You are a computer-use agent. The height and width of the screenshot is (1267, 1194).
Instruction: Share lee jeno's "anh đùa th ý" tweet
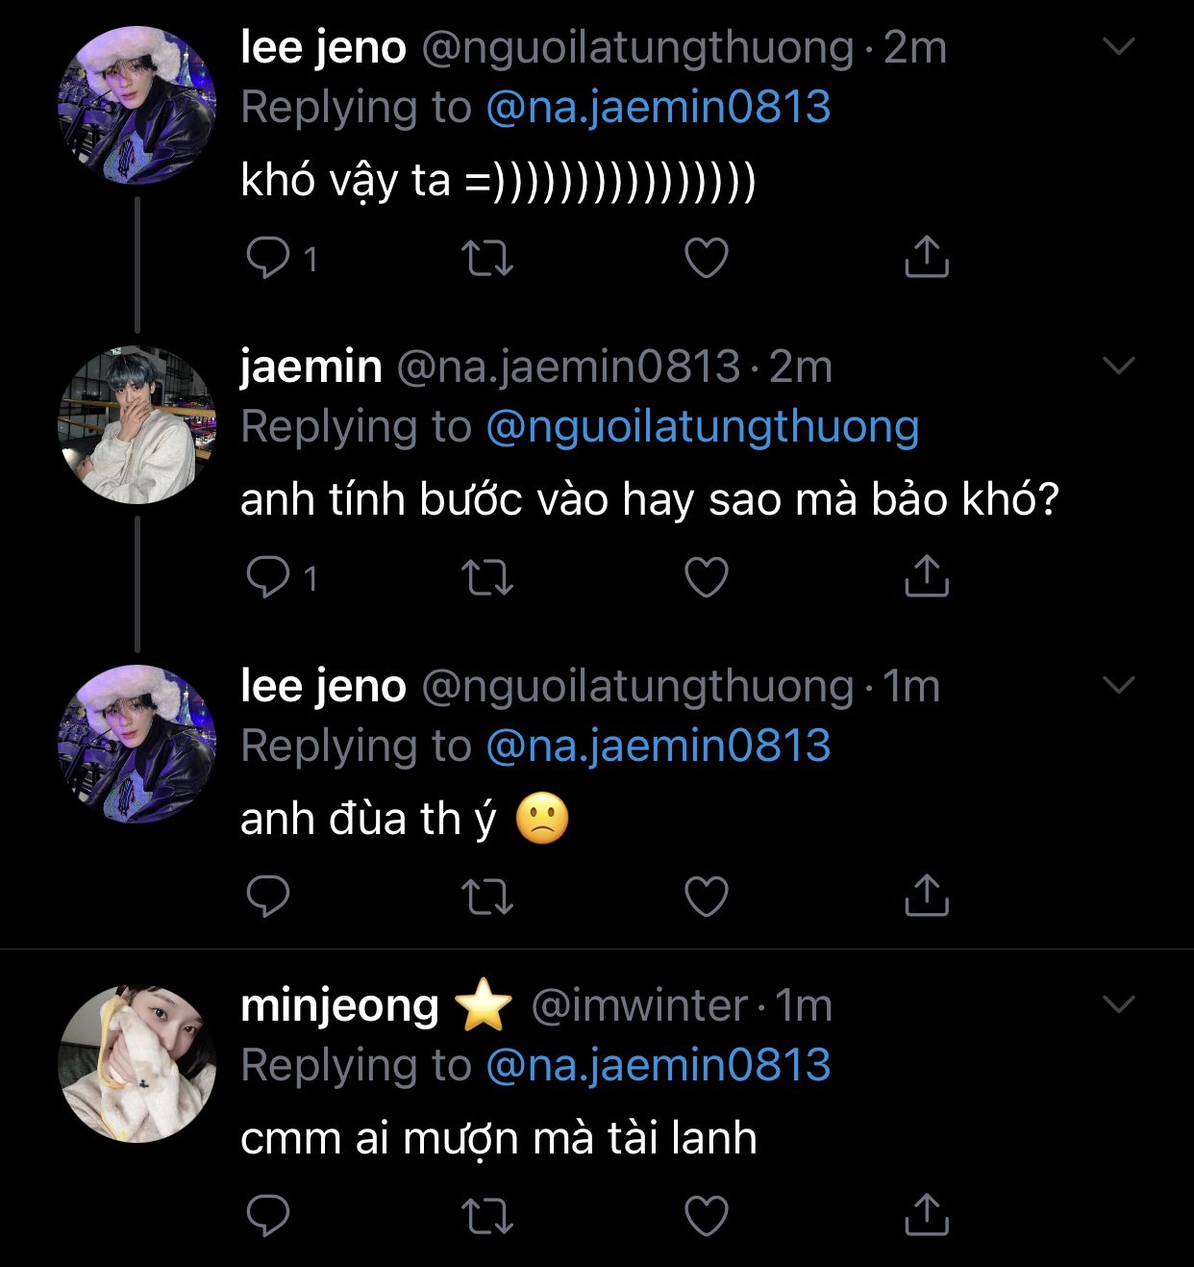[x=927, y=896]
